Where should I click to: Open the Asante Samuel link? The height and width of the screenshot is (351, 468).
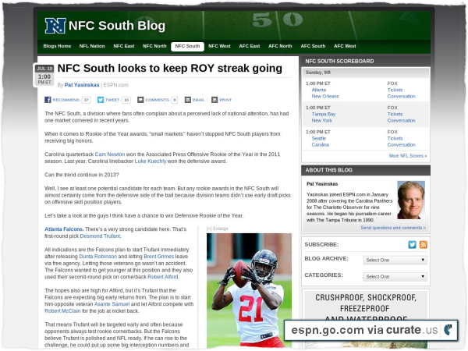112,304
